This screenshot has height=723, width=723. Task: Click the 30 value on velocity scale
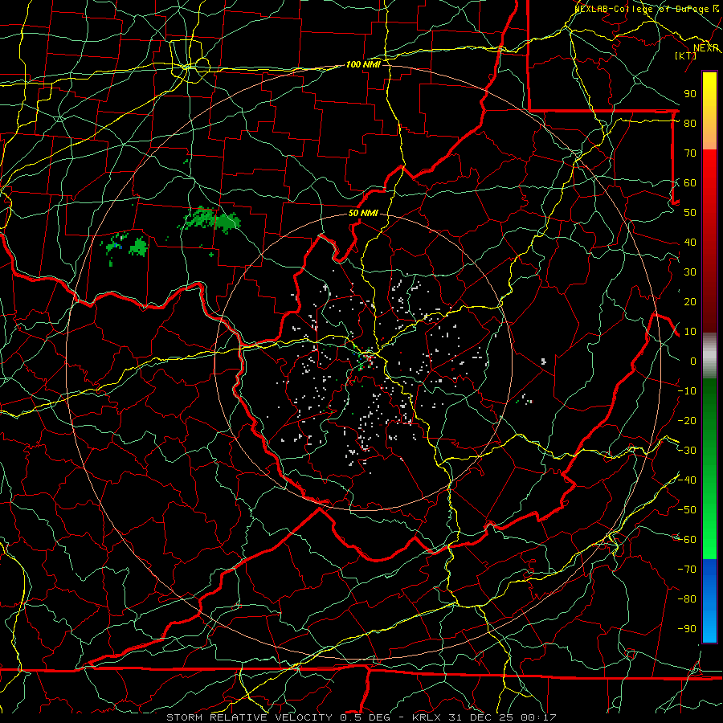click(690, 272)
